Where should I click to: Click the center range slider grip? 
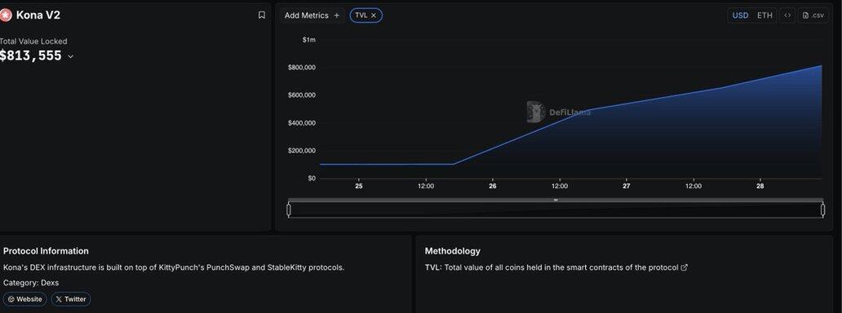coord(556,200)
